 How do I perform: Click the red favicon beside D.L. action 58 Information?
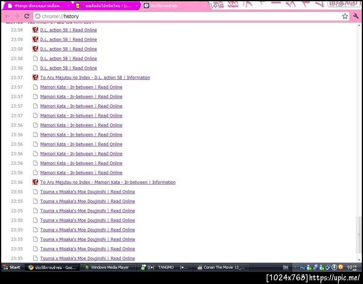35,78
